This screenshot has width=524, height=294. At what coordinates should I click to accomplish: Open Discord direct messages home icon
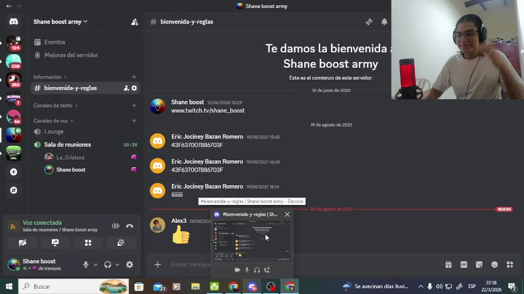[x=13, y=22]
